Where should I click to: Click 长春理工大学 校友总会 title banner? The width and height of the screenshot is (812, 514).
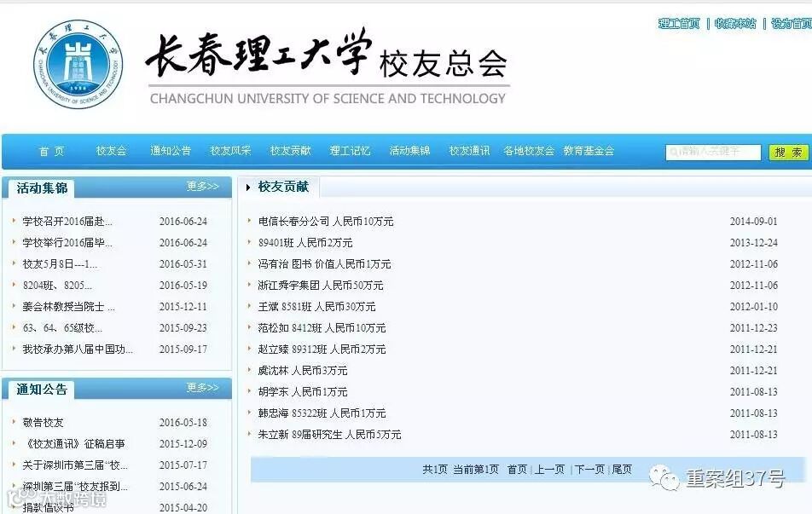(x=328, y=66)
